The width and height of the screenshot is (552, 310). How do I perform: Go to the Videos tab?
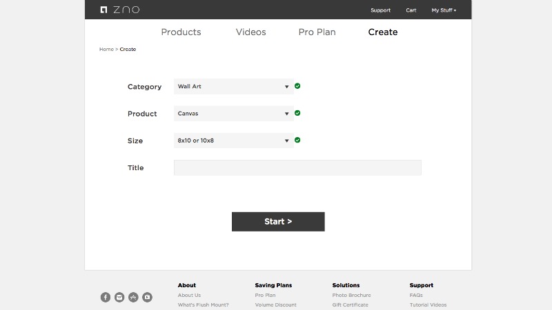[250, 32]
